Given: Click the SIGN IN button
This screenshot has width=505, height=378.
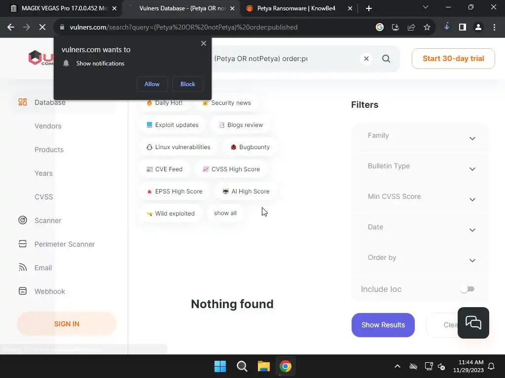Looking at the screenshot, I should [x=67, y=324].
